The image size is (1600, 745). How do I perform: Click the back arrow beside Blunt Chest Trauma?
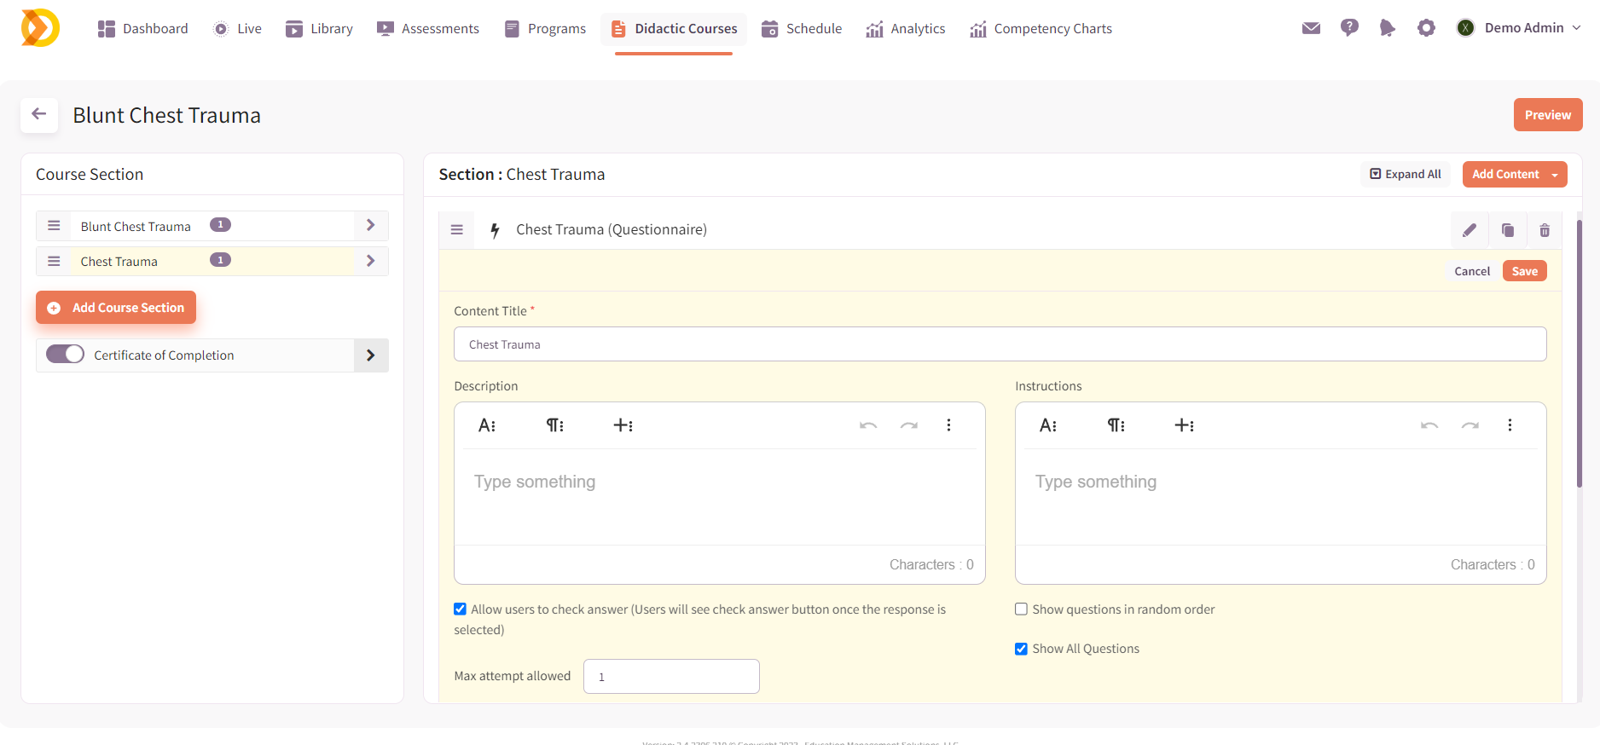coord(39,114)
